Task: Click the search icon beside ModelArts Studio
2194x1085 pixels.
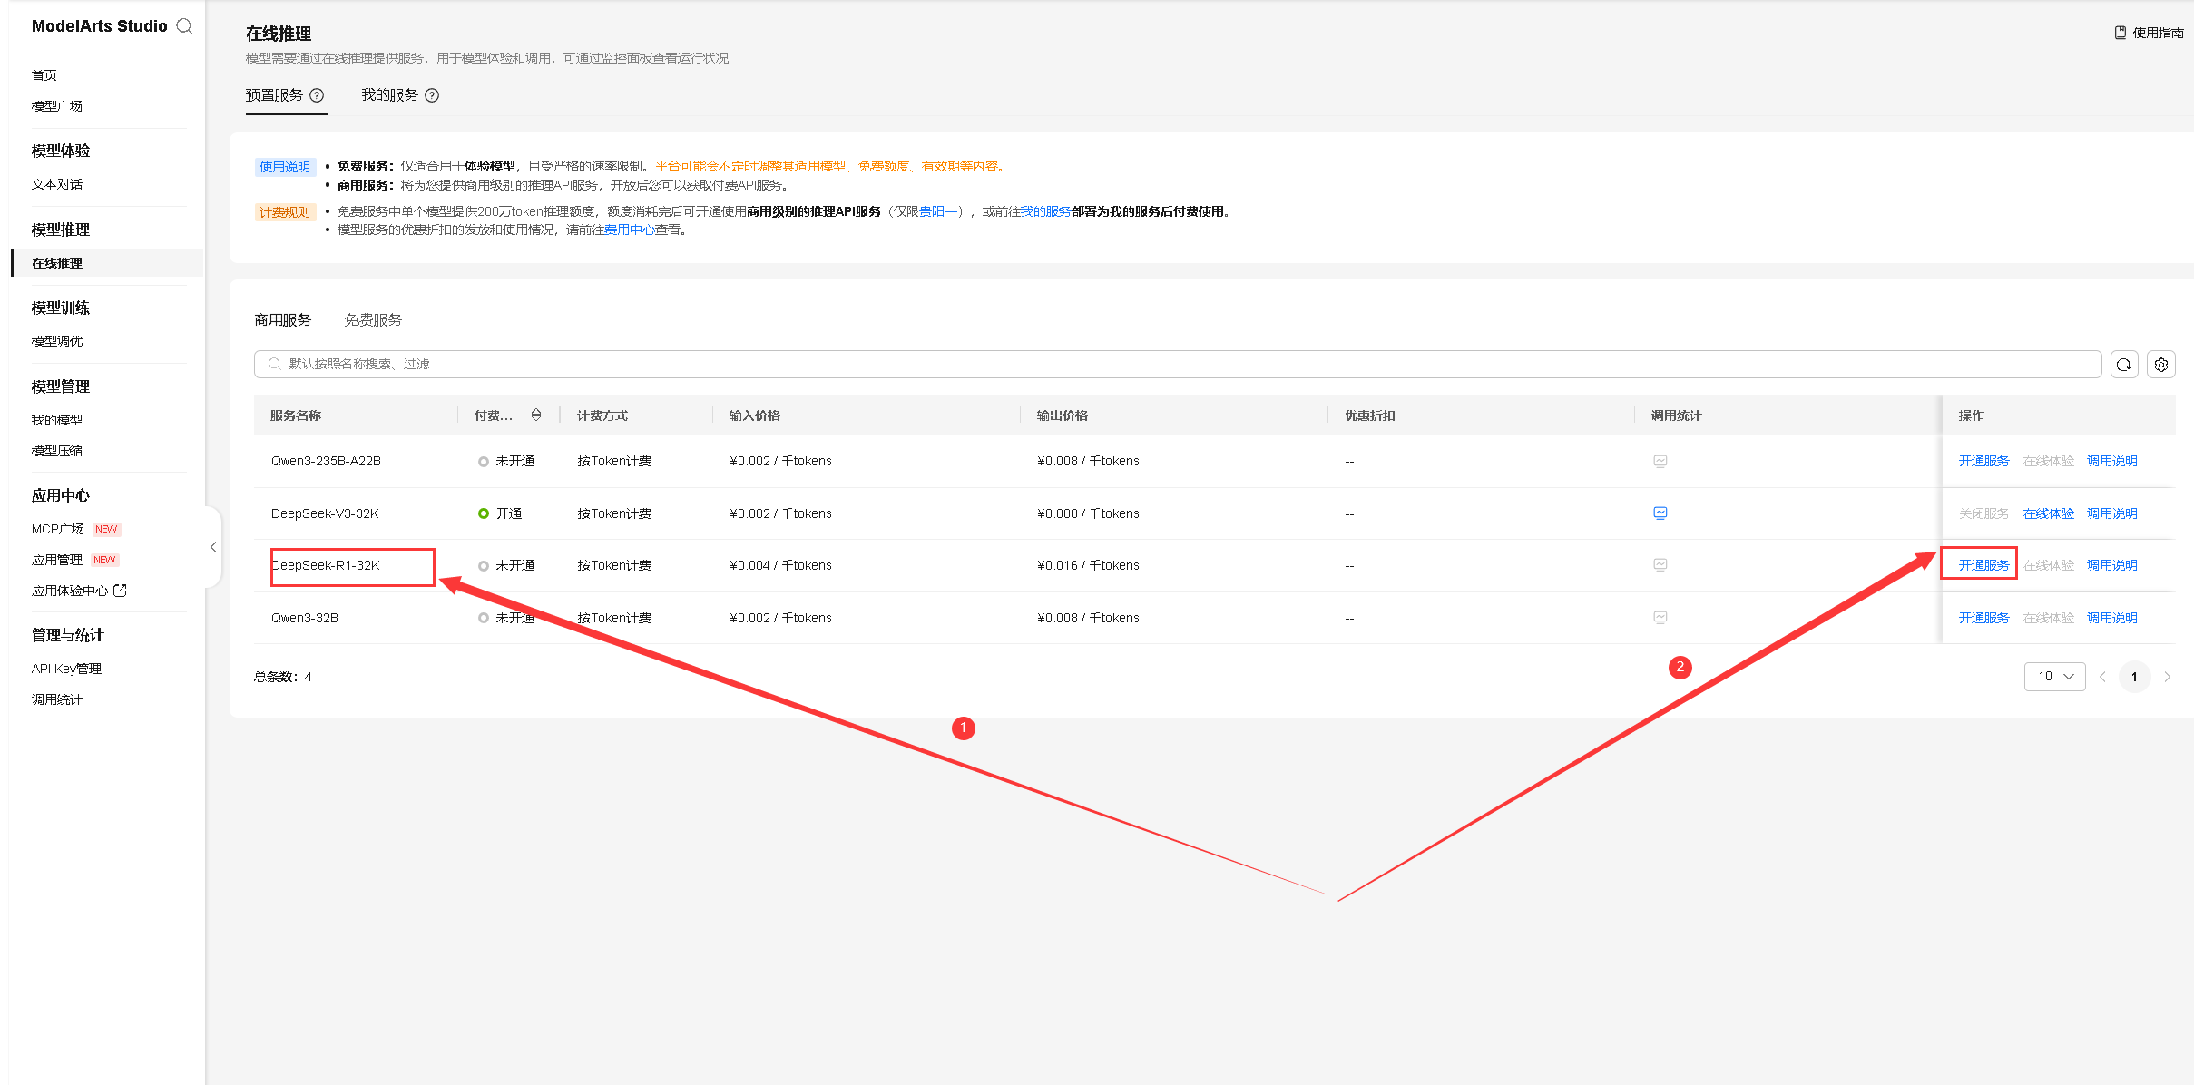Action: [185, 26]
